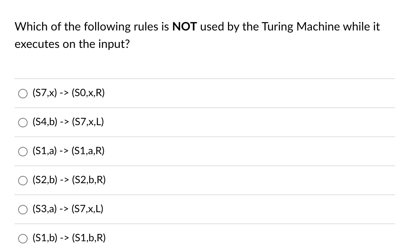Click the answer row text (S7,x) -> (S0,x,R)

pyautogui.click(x=68, y=93)
